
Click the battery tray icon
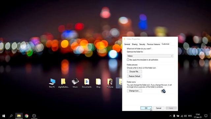click(x=178, y=116)
